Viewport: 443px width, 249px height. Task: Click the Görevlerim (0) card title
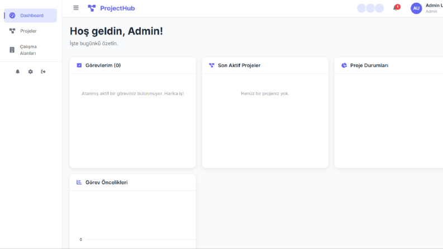pos(103,65)
